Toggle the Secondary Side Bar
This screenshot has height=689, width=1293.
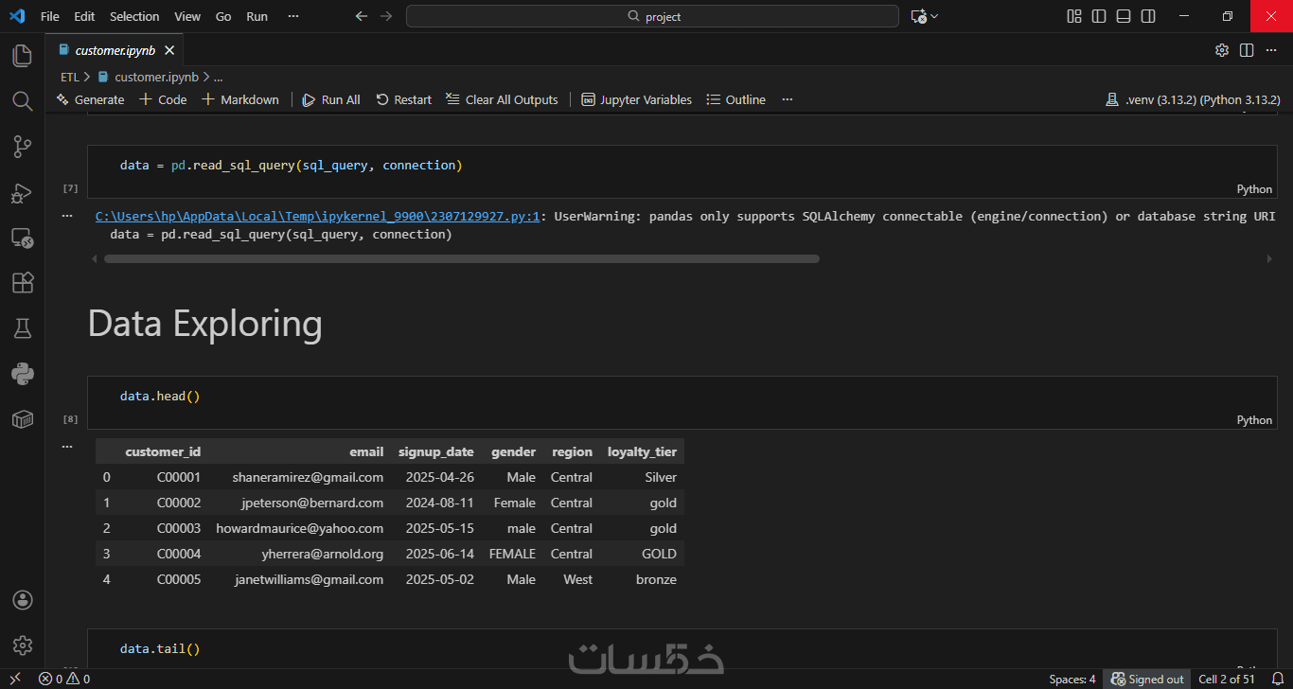click(x=1148, y=16)
